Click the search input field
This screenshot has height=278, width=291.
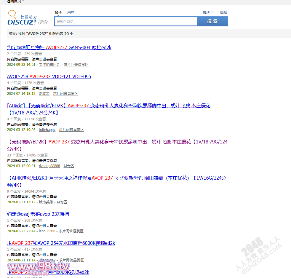(x=126, y=21)
